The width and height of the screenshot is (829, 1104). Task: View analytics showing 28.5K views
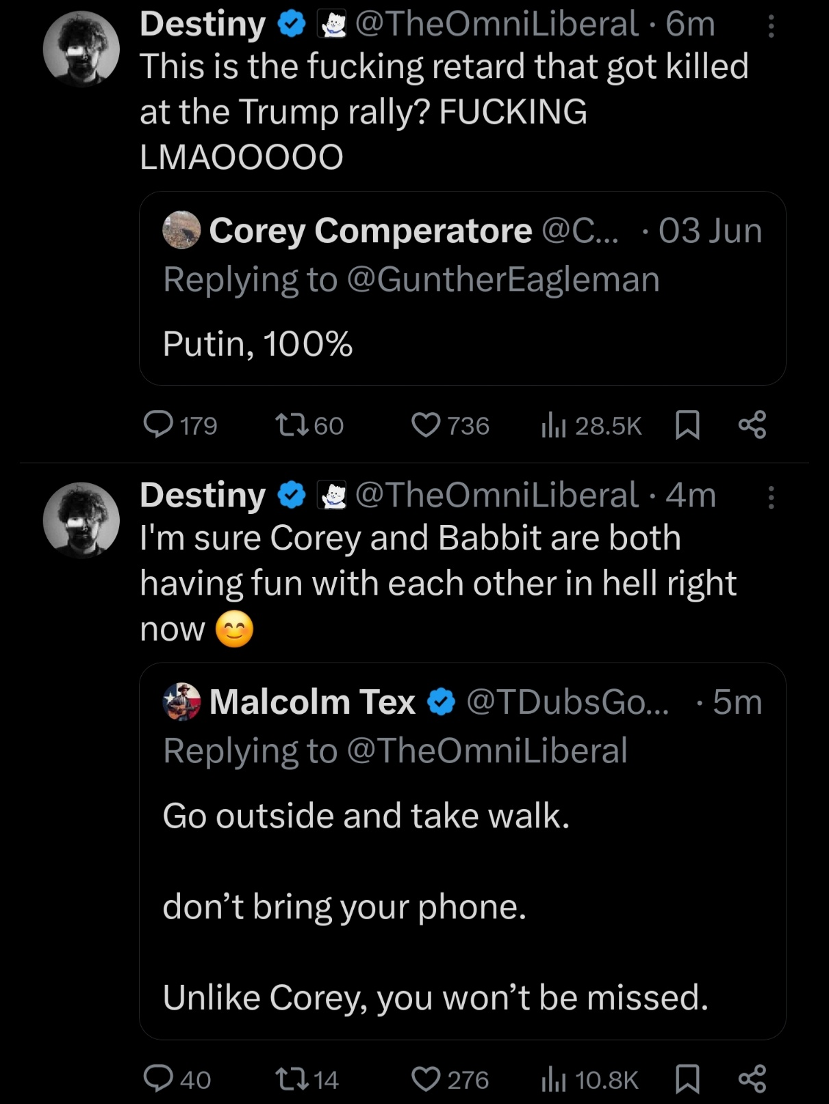coord(554,425)
